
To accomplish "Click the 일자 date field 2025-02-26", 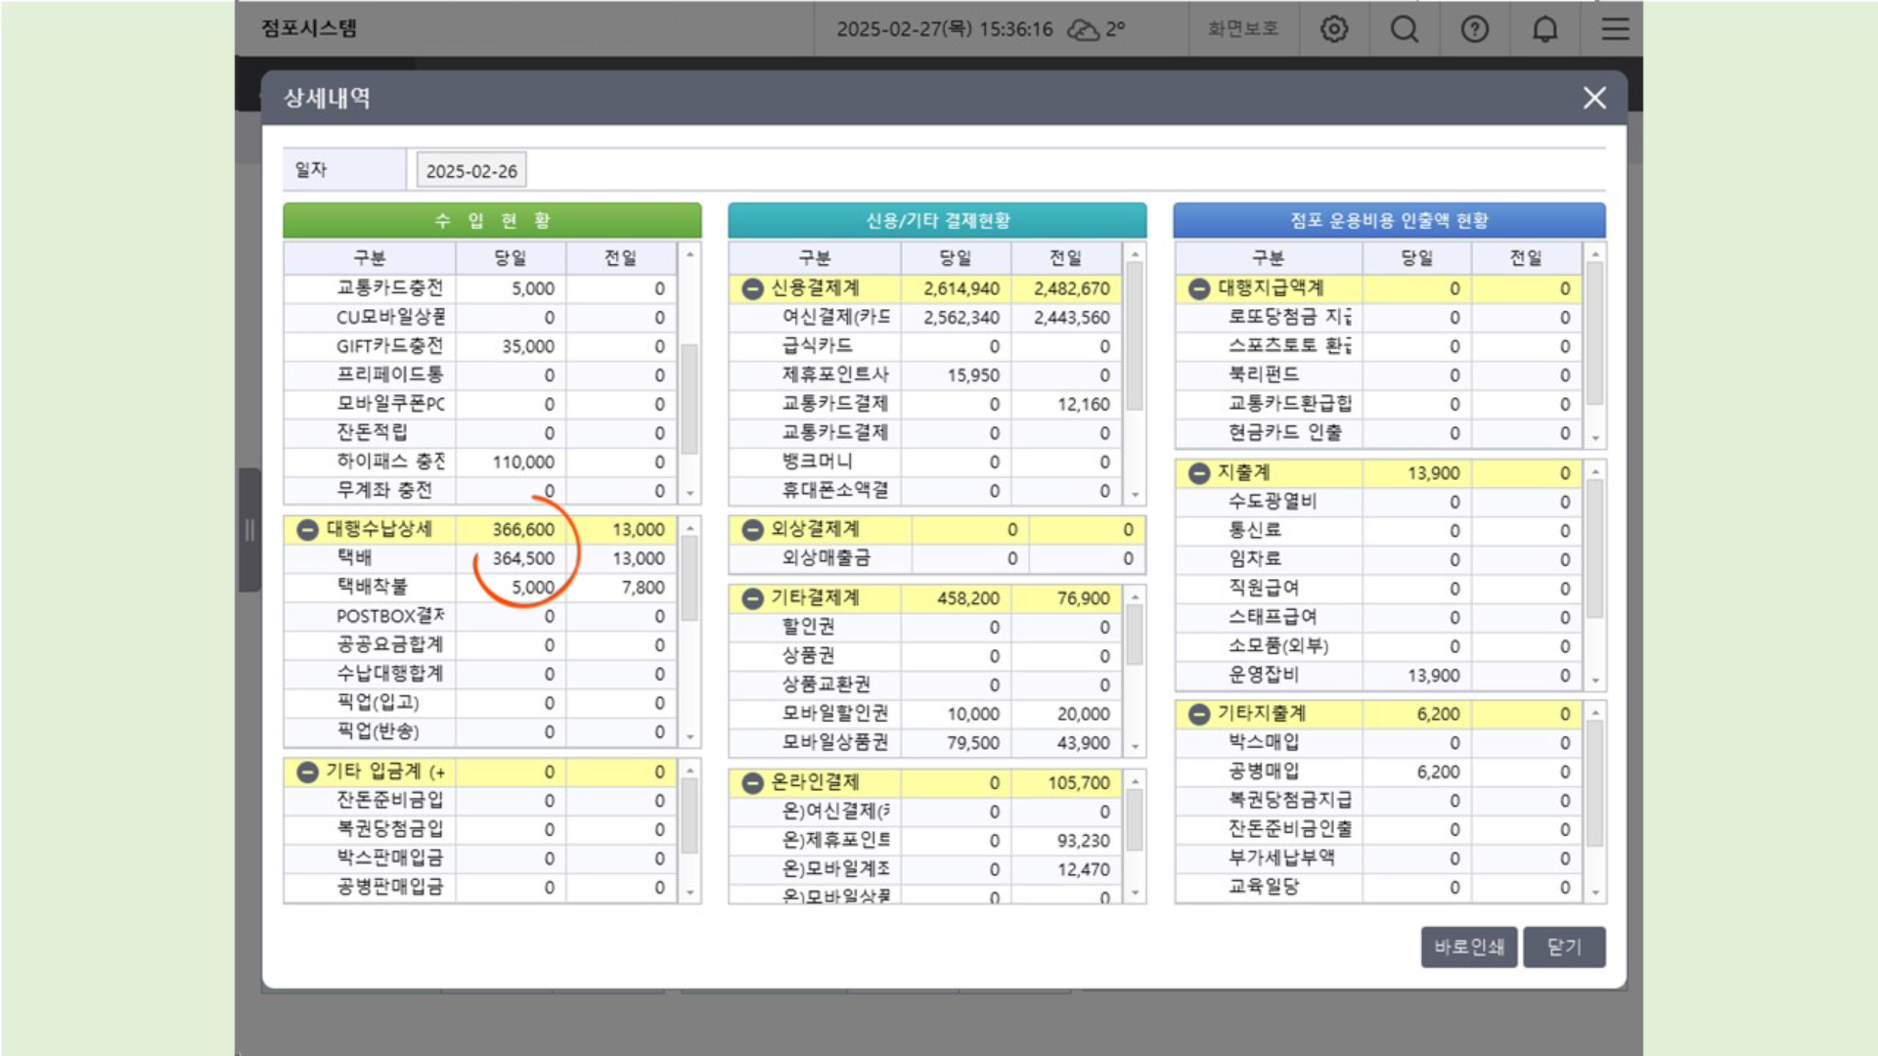I will coord(471,170).
